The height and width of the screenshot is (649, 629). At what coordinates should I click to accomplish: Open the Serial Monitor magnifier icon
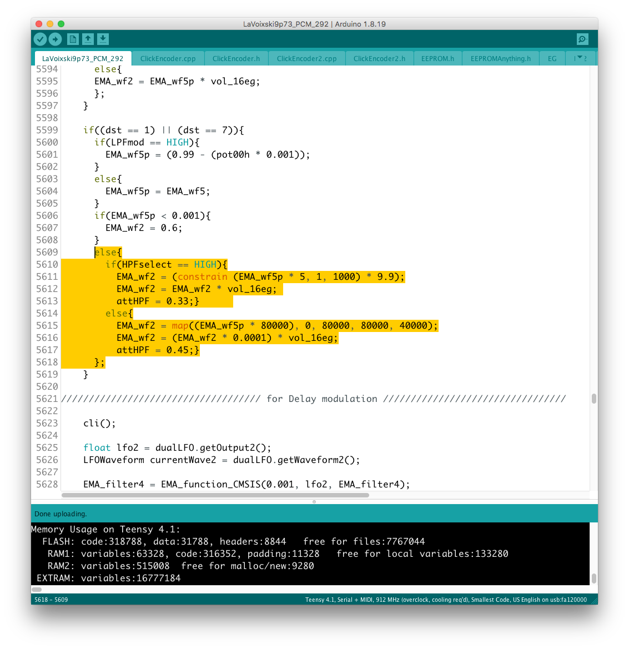(x=582, y=39)
